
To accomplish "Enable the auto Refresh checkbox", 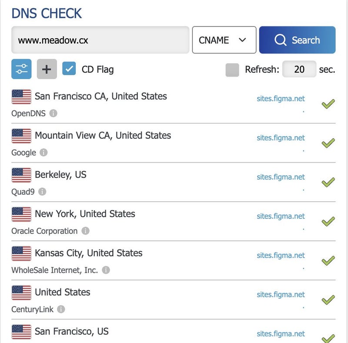I will tap(232, 70).
